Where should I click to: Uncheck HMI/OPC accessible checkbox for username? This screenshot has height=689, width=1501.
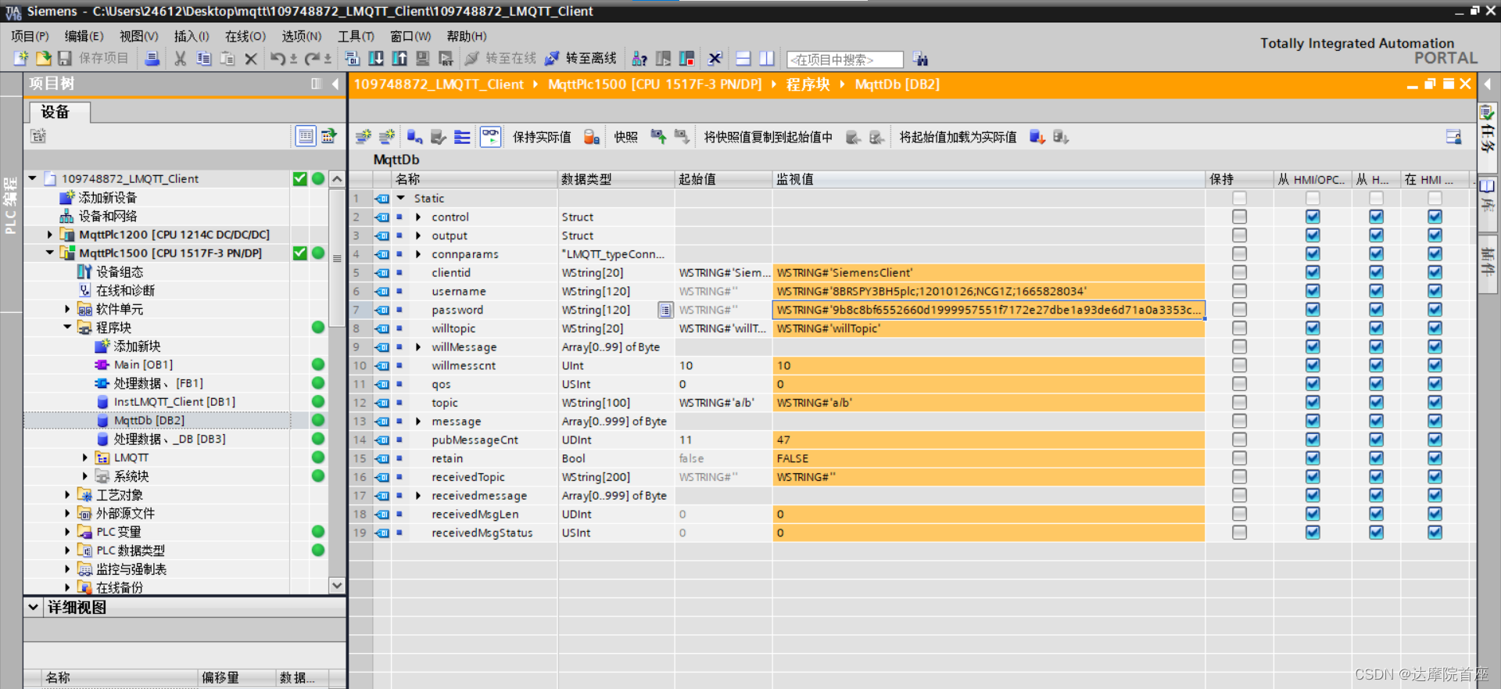(x=1313, y=291)
